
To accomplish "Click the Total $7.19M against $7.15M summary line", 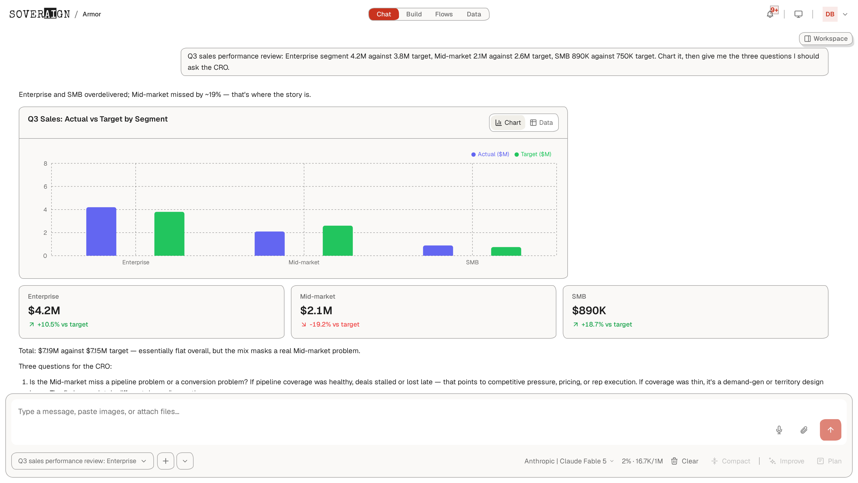I will click(x=189, y=351).
